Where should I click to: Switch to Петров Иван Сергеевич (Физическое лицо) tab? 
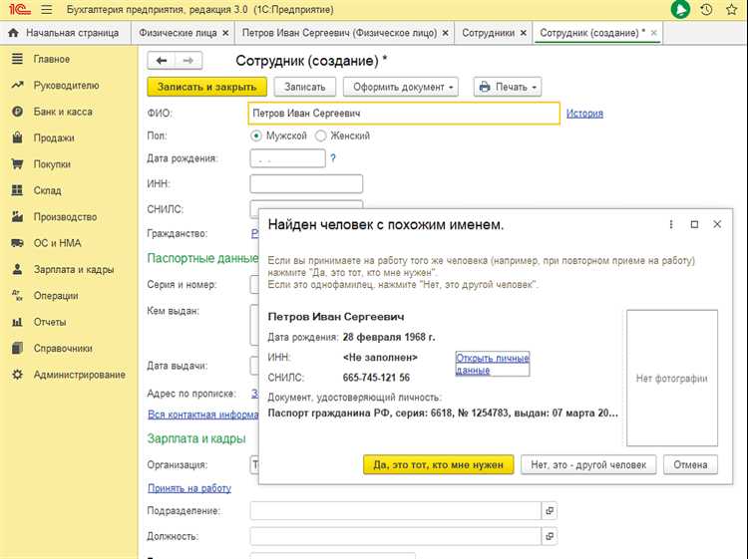[x=339, y=33]
